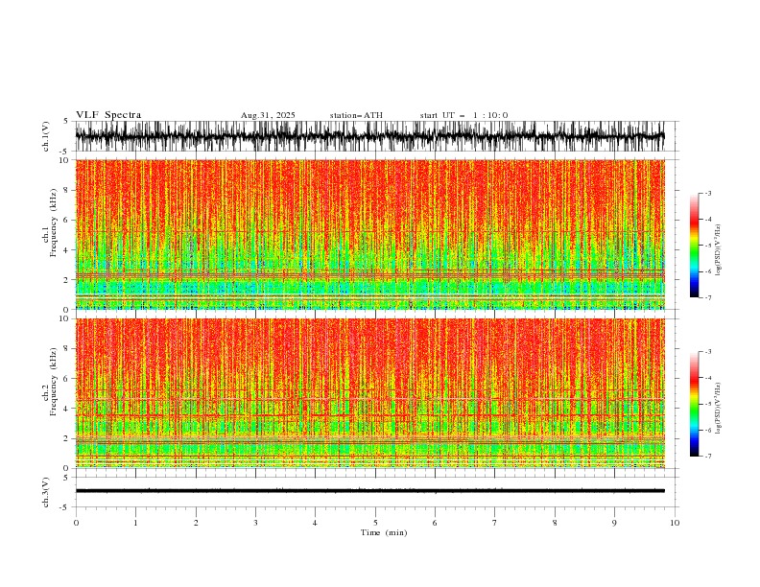The width and height of the screenshot is (760, 587).
Task: Click the '-7' label on lower color bar
Action: (707, 456)
